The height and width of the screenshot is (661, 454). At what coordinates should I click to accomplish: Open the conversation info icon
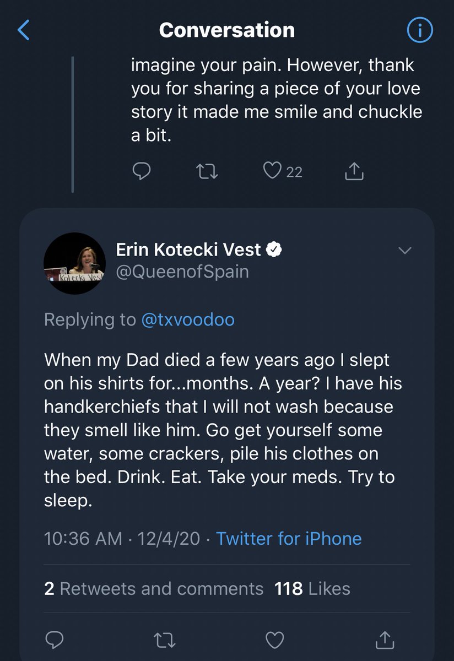(x=420, y=30)
